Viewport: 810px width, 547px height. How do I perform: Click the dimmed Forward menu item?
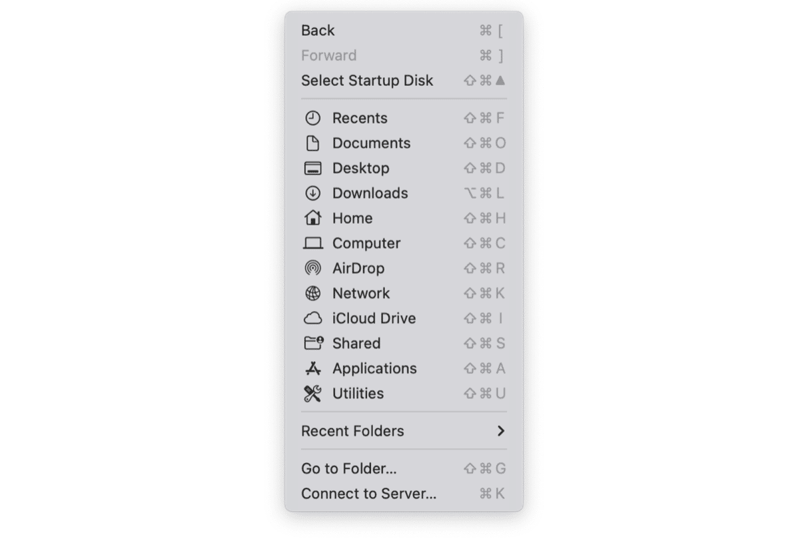pyautogui.click(x=404, y=55)
